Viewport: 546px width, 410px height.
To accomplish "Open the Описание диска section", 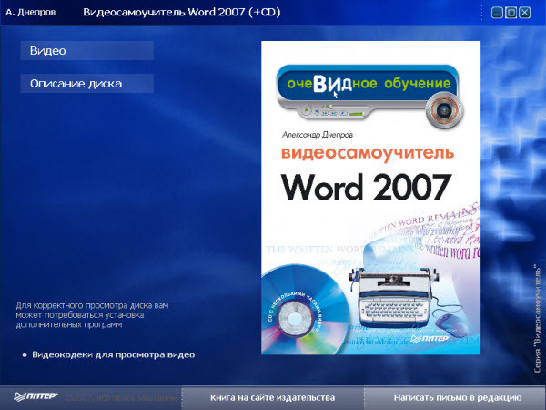I will coord(86,84).
